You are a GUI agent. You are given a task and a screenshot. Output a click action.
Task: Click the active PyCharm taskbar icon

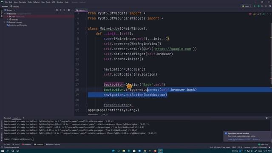(x=161, y=151)
